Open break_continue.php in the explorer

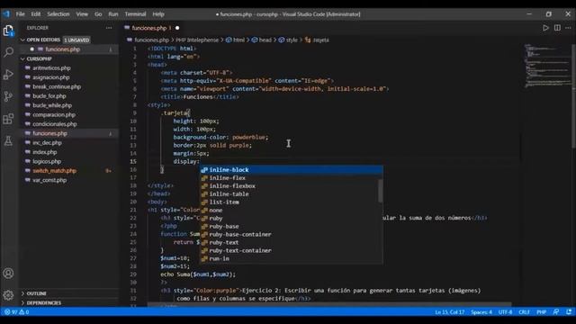69,86
